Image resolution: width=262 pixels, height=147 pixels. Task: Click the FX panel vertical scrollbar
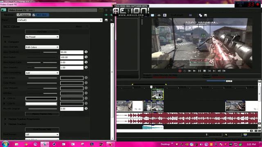(112, 81)
